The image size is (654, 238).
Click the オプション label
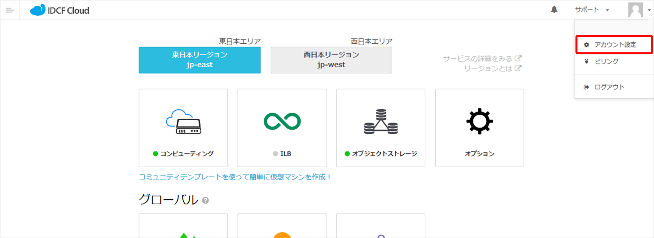(480, 154)
